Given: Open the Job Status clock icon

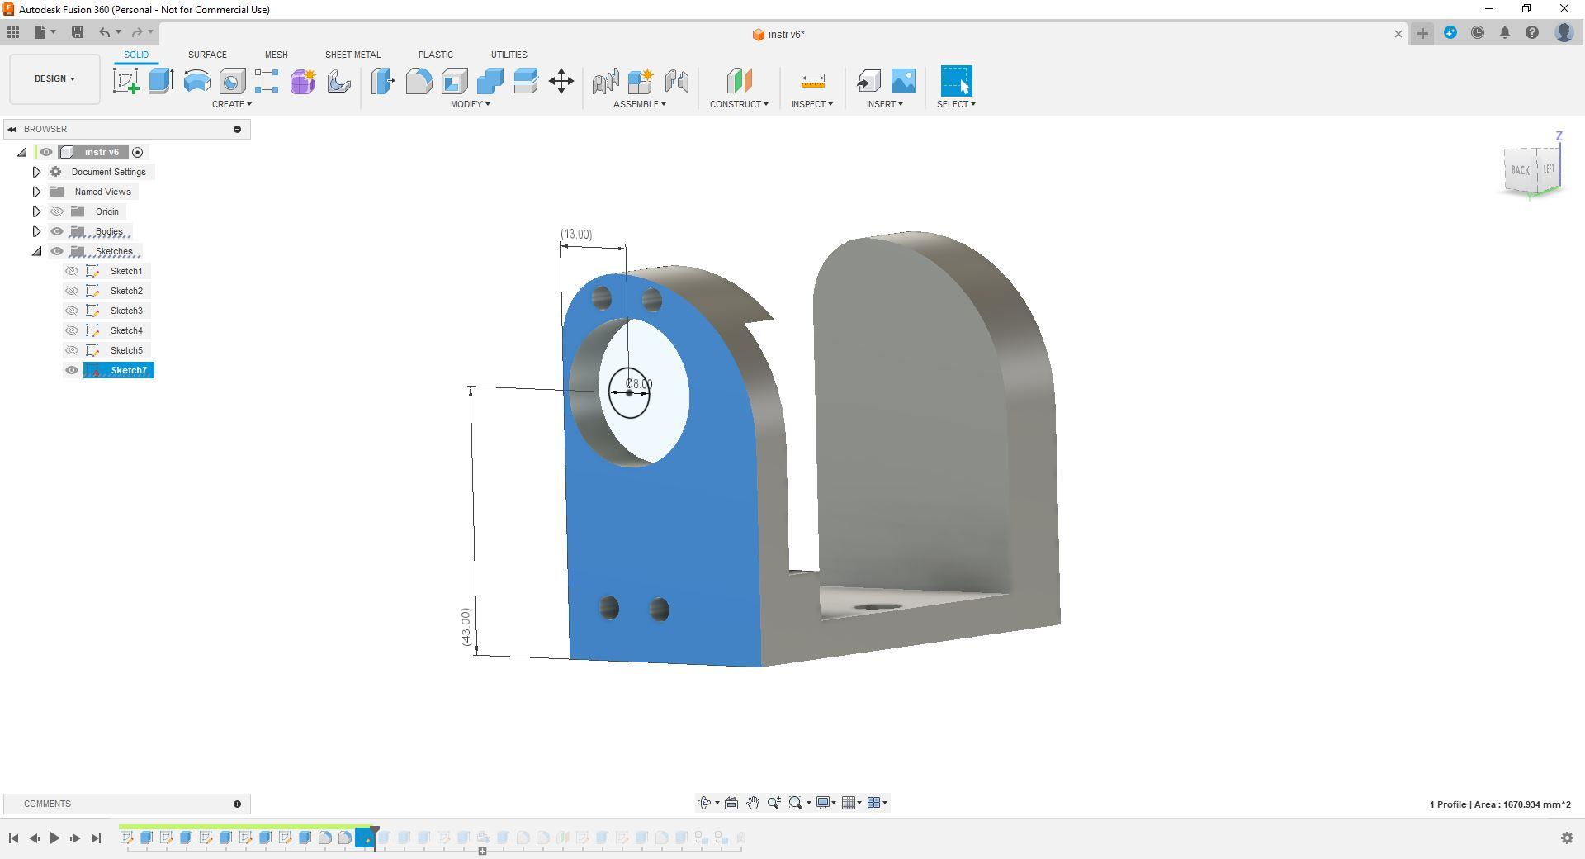Looking at the screenshot, I should 1478,33.
